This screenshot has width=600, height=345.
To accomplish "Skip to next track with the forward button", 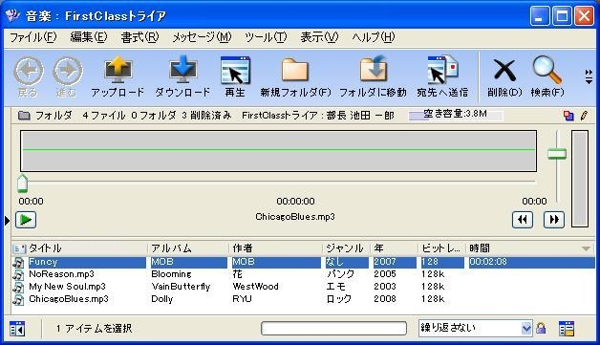I will 554,220.
